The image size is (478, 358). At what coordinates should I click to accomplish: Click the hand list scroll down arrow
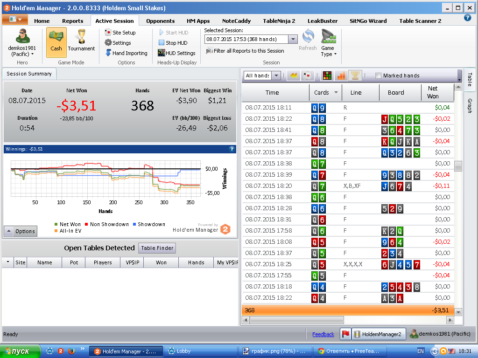pyautogui.click(x=458, y=312)
